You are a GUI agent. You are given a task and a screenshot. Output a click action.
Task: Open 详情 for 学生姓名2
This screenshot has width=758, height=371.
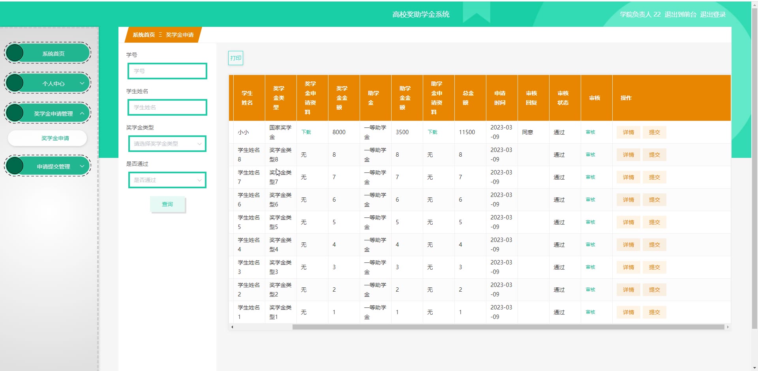(629, 290)
